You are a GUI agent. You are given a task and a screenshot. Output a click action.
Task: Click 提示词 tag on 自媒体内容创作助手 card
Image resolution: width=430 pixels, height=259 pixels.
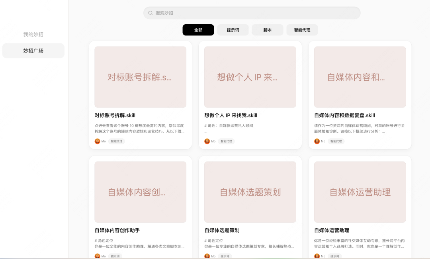tap(115, 256)
